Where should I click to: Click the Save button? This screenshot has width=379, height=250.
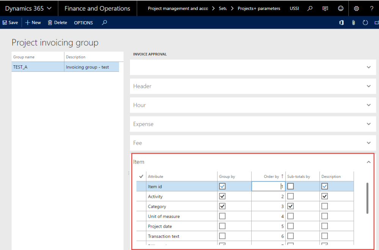pyautogui.click(x=10, y=22)
